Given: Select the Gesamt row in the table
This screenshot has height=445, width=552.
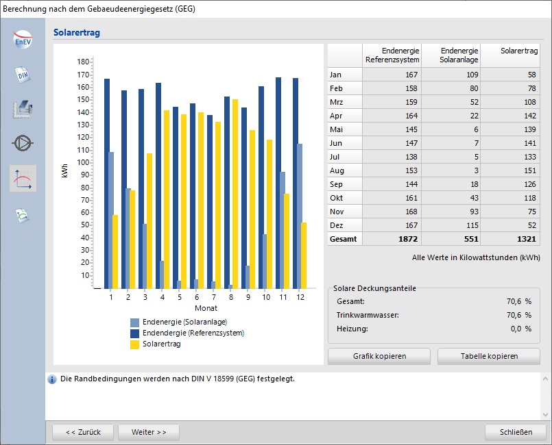Looking at the screenshot, I should click(x=344, y=239).
